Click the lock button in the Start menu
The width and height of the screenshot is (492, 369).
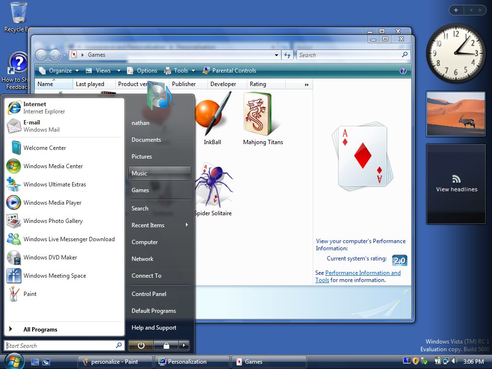click(166, 345)
